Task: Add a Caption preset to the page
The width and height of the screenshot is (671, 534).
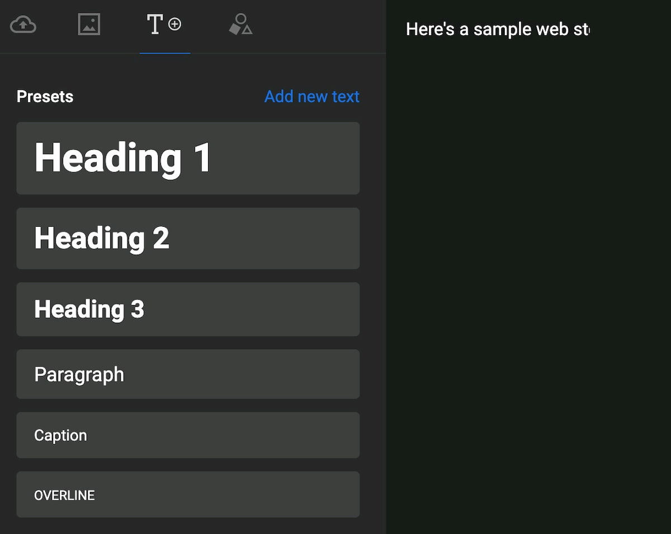Action: coord(188,435)
